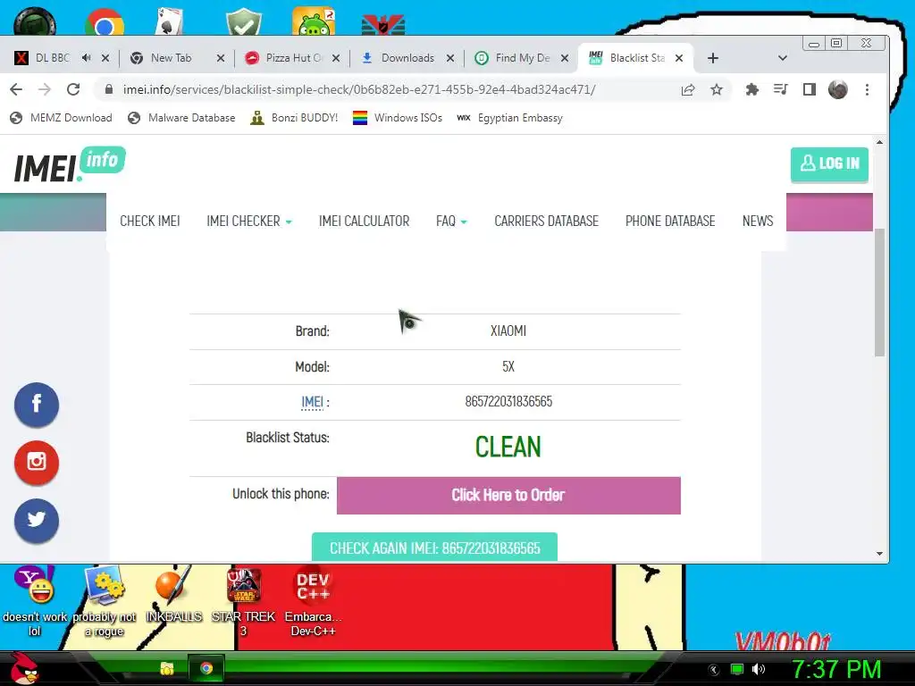
Task: Open the Instagram social button
Action: tap(36, 462)
